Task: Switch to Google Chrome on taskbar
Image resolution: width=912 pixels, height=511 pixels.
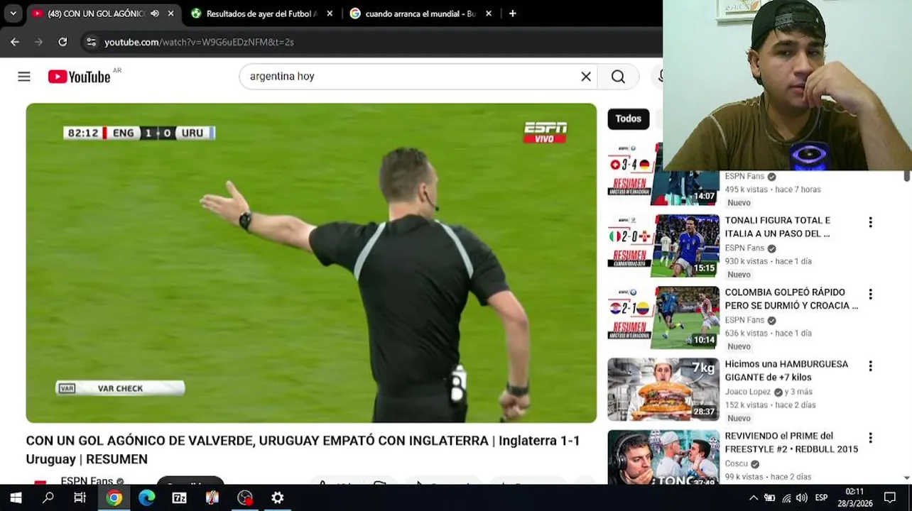Action: click(114, 498)
